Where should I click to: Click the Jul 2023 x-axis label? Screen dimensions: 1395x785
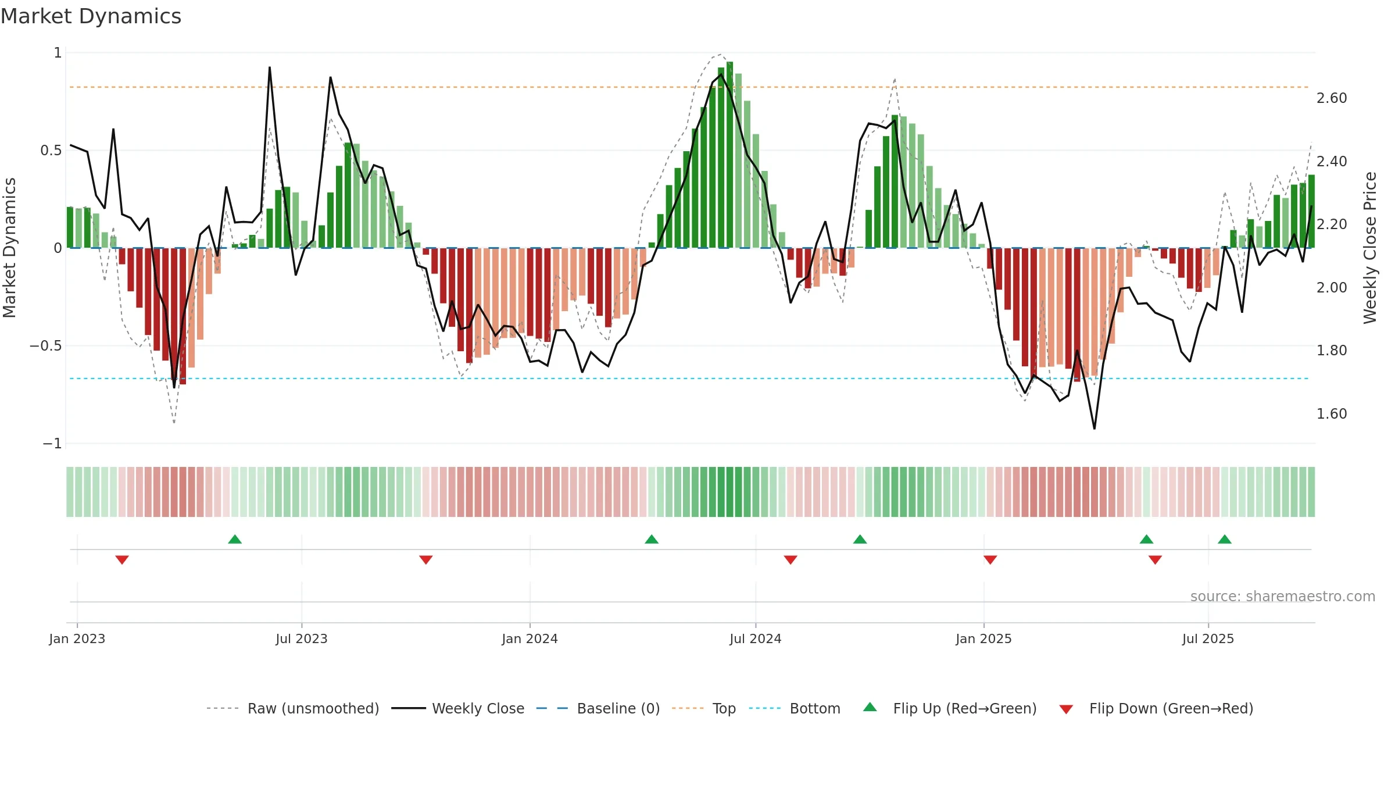point(302,638)
